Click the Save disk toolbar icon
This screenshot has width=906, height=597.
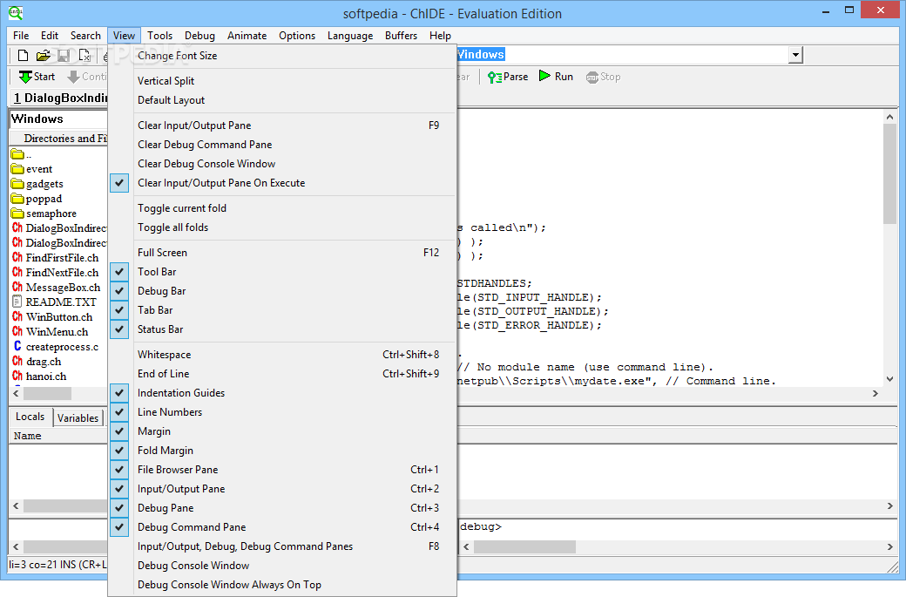click(64, 56)
